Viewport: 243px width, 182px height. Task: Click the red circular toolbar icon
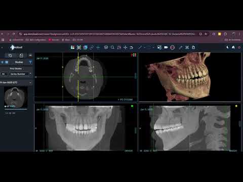tap(172, 48)
